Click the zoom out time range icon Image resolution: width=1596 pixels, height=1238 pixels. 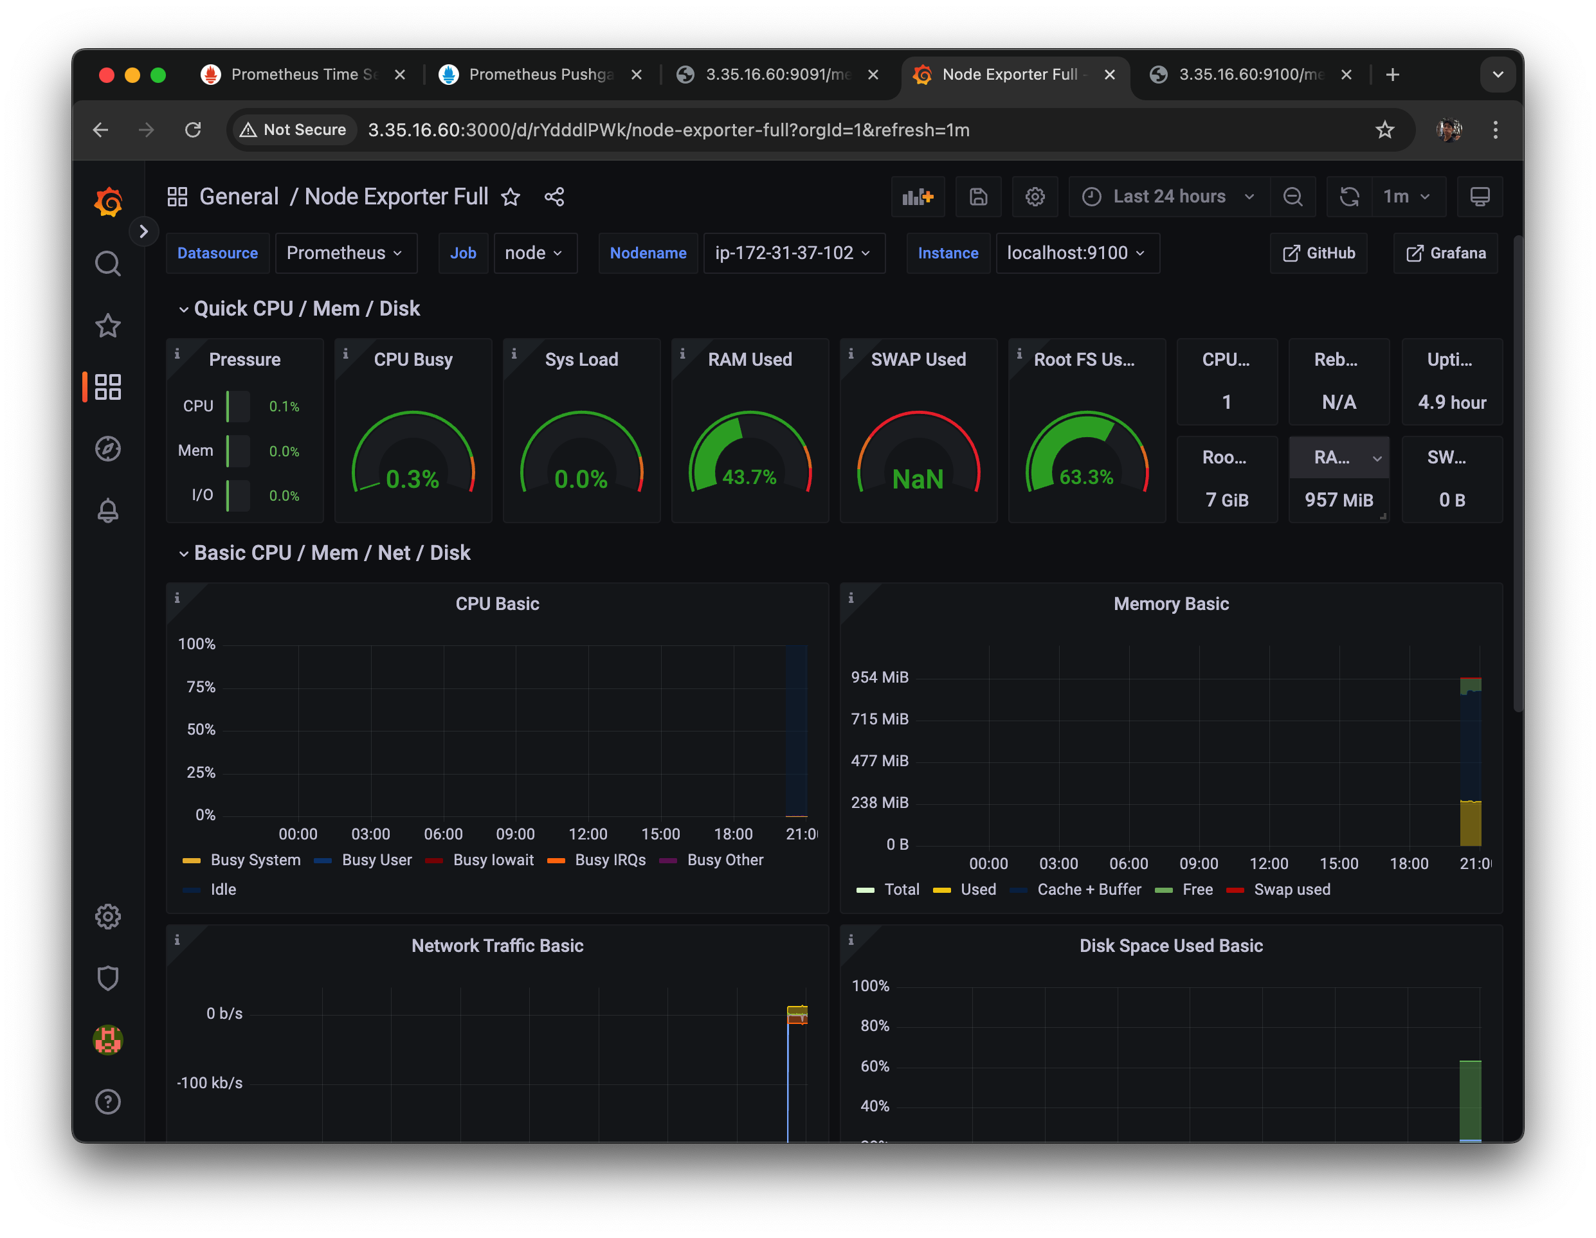tap(1292, 197)
